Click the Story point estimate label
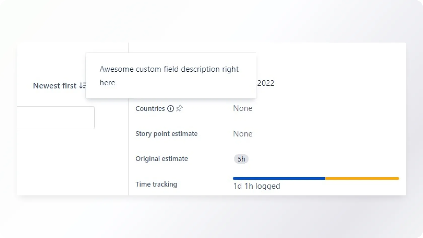423x238 pixels. [166, 134]
